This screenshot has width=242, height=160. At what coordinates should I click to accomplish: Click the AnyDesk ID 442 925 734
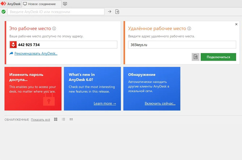pyautogui.click(x=29, y=45)
